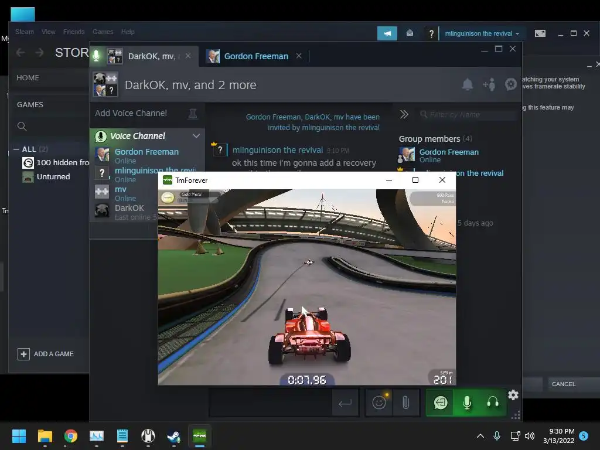Image resolution: width=600 pixels, height=450 pixels.
Task: Open the emoticon picker
Action: point(379,403)
